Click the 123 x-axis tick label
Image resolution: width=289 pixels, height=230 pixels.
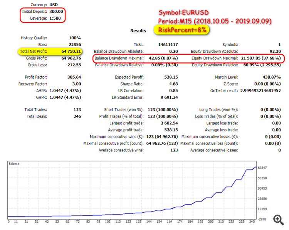click(128, 222)
